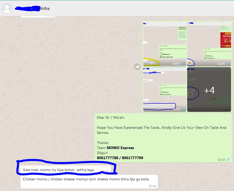Select the word 'Siliguri' in the message
This screenshot has width=234, height=191.
click(x=102, y=153)
